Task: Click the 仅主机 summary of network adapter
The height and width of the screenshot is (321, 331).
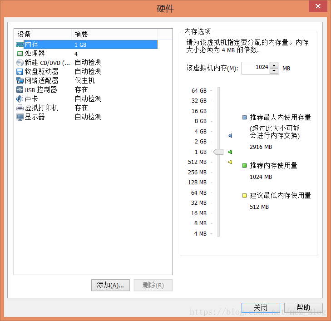Action: coord(84,81)
